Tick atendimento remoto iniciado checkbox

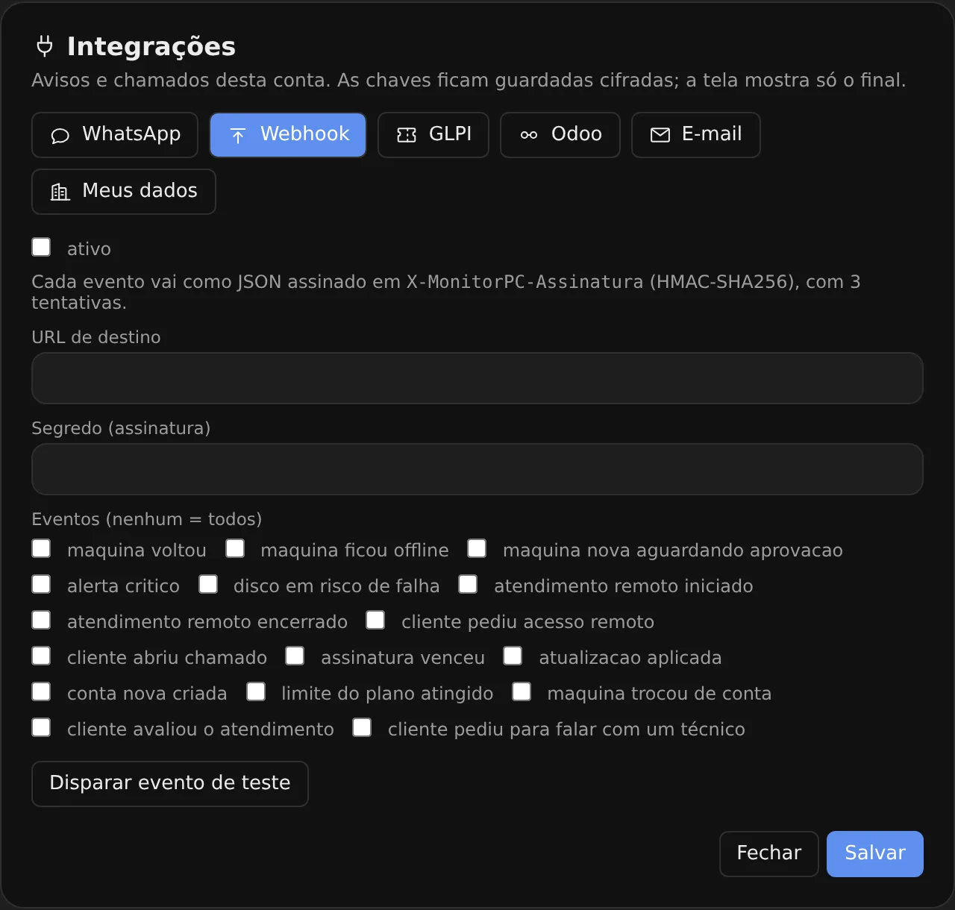pyautogui.click(x=468, y=584)
